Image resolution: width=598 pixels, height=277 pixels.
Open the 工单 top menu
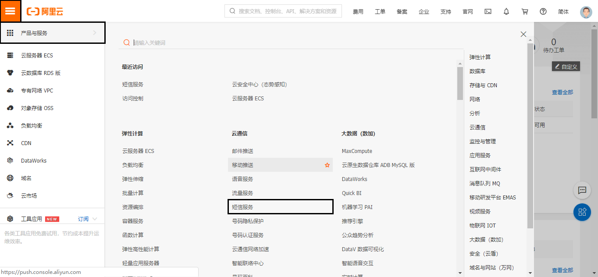click(380, 12)
